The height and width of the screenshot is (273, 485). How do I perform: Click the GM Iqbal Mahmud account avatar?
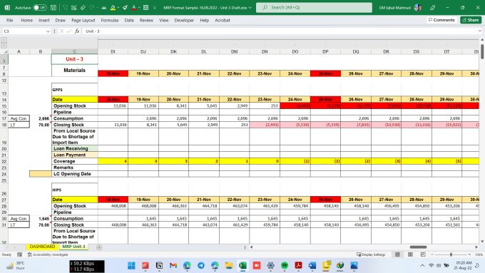click(x=417, y=7)
